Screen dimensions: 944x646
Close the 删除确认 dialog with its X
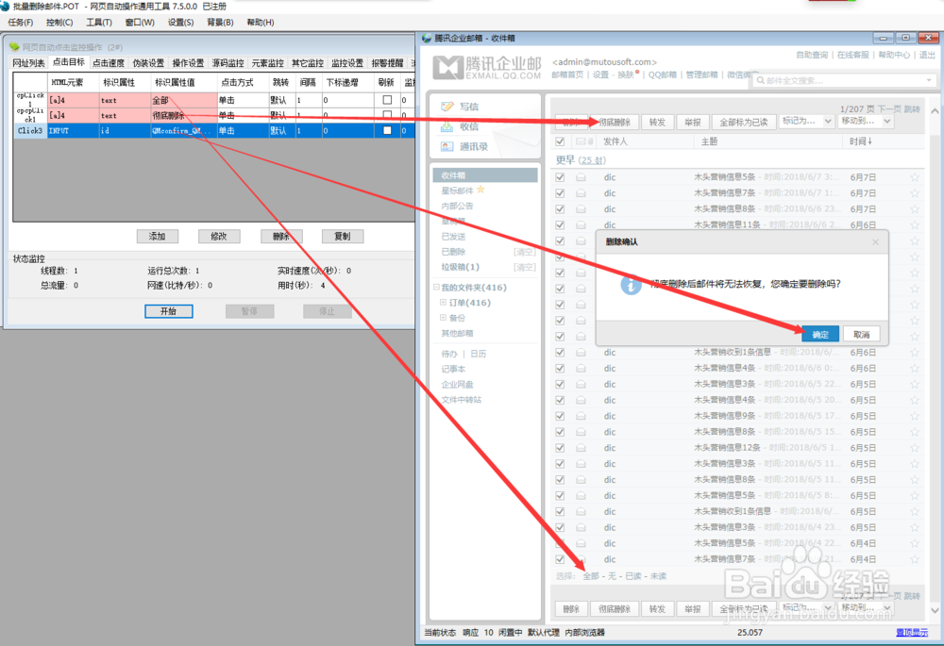coord(875,241)
